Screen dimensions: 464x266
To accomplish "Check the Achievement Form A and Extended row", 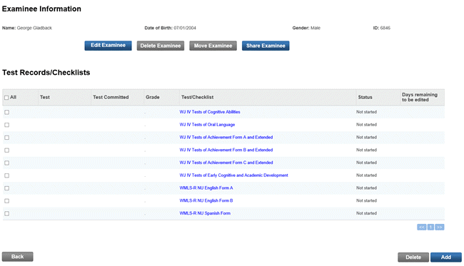I will pyautogui.click(x=7, y=138).
